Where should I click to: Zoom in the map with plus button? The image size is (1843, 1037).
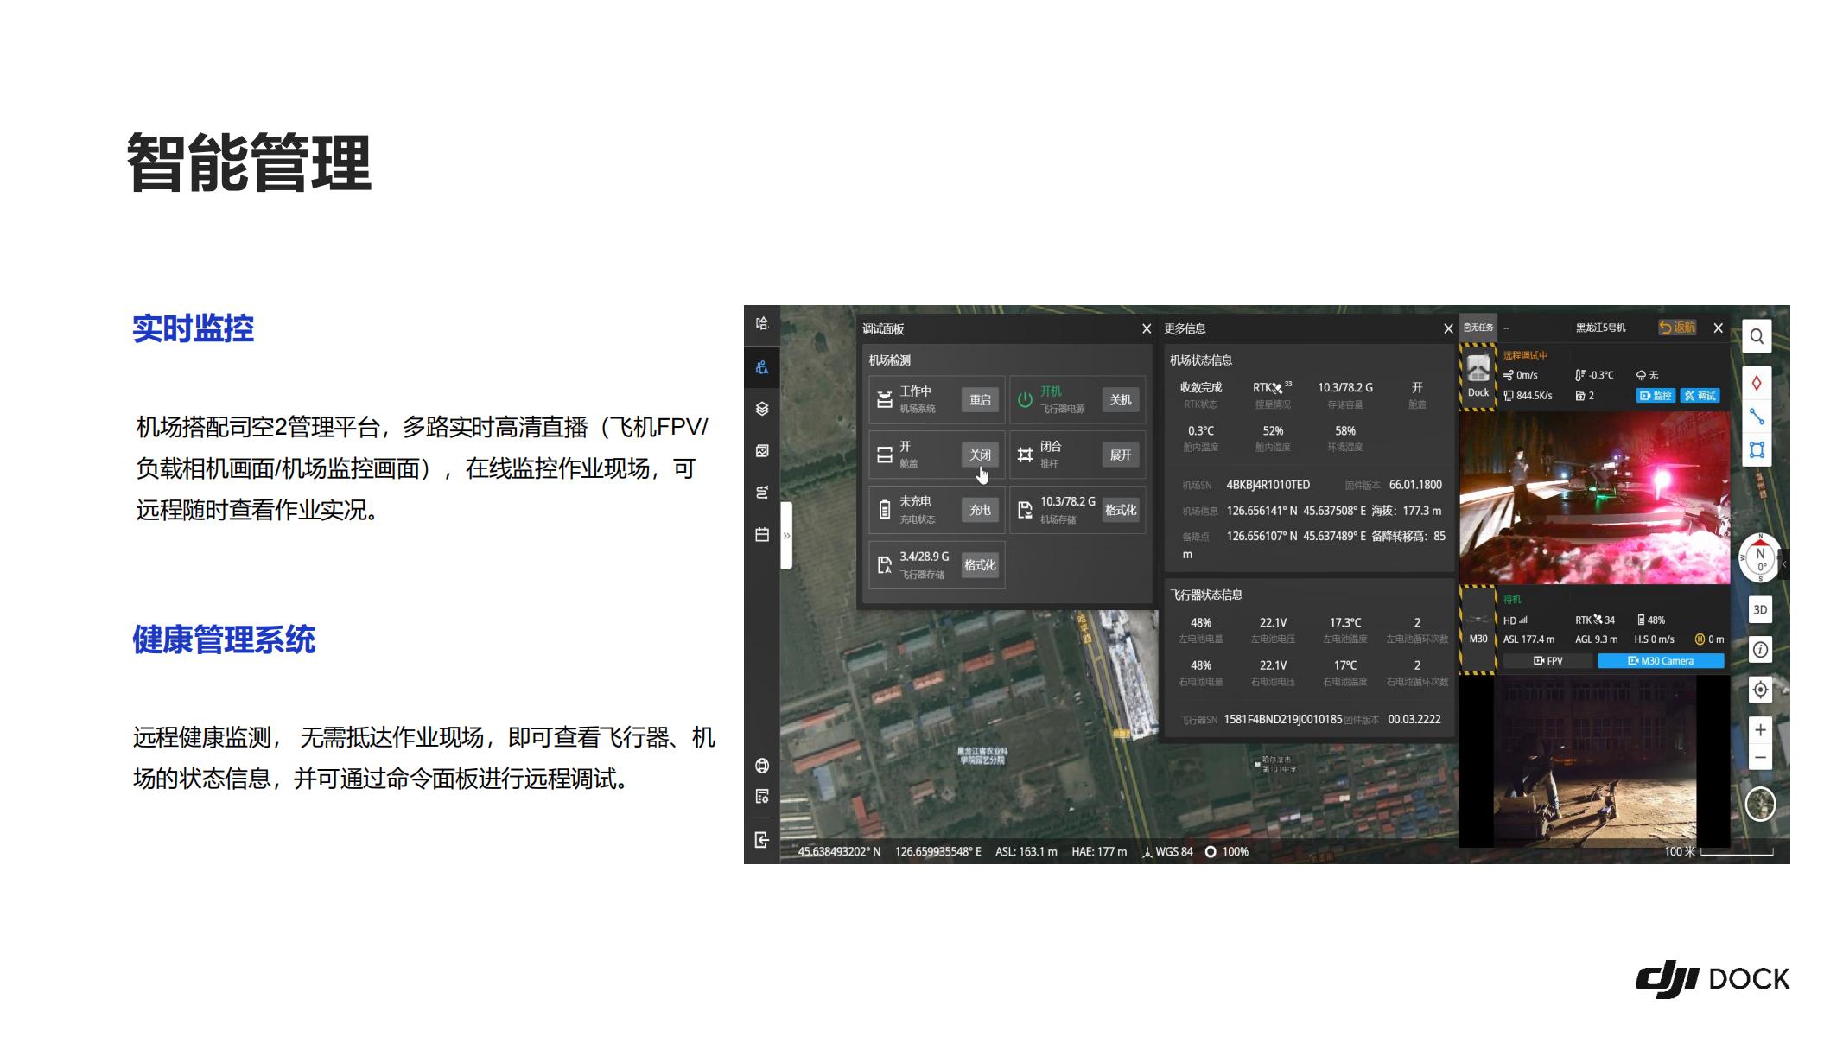(x=1760, y=730)
